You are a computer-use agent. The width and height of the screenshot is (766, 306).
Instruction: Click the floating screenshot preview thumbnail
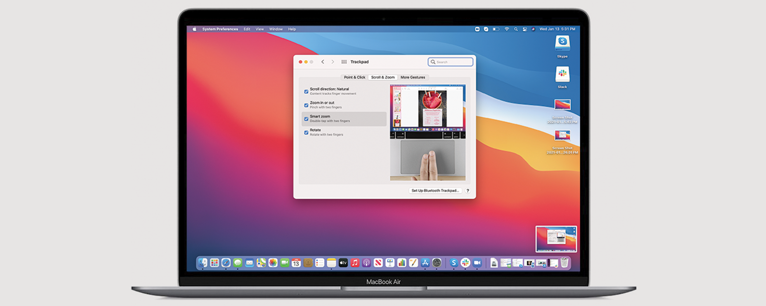tap(556, 239)
